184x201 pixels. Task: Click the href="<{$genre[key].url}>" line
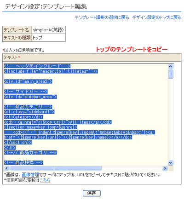click(68, 137)
